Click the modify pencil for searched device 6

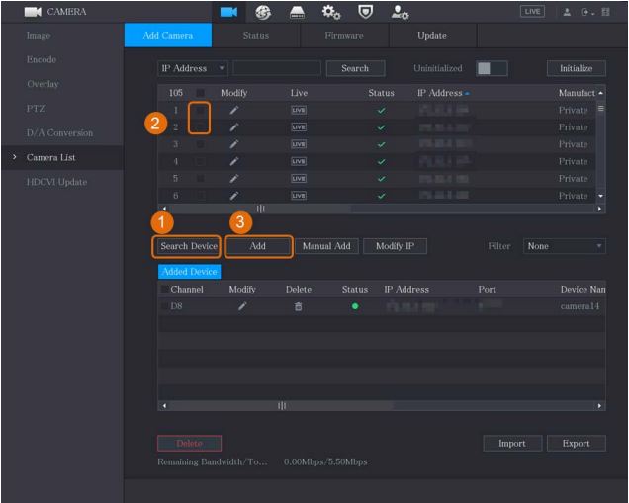pos(234,196)
